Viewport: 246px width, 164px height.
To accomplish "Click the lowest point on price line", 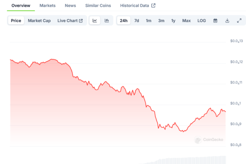I will coord(183,132).
